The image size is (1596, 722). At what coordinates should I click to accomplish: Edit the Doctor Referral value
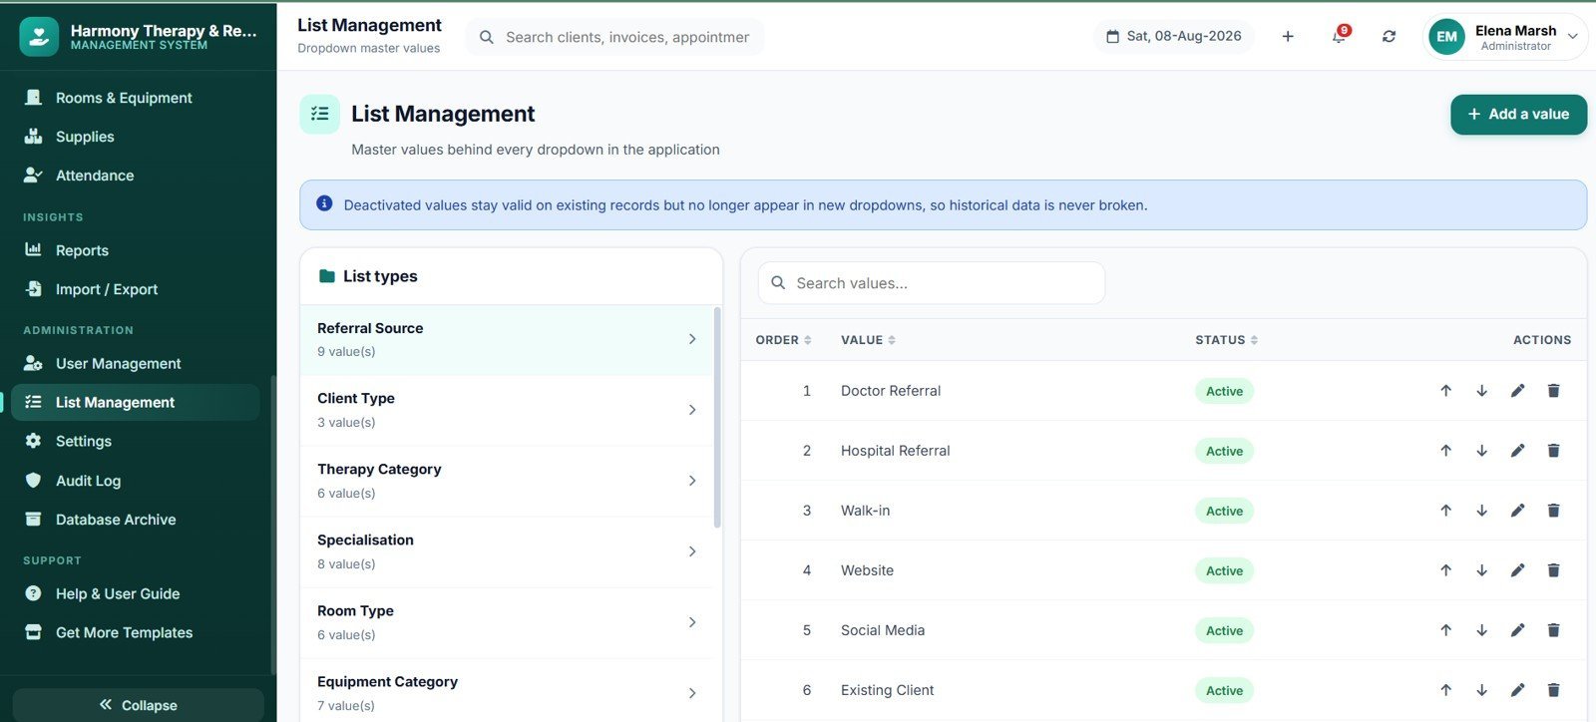[1517, 391]
